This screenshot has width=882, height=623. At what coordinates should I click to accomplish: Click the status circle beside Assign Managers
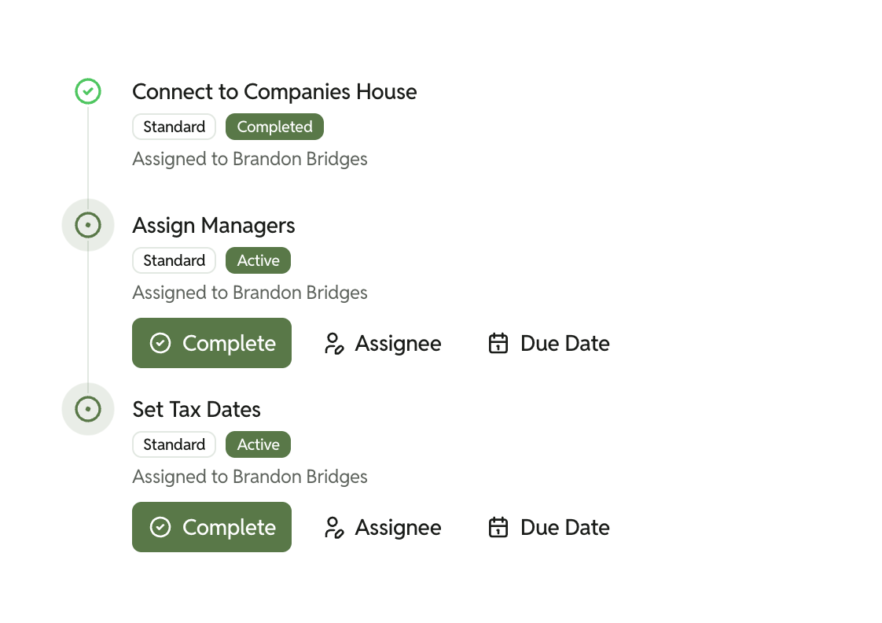(x=87, y=225)
